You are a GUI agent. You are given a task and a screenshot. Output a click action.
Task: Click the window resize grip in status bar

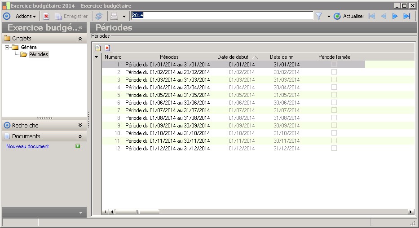click(413, 223)
